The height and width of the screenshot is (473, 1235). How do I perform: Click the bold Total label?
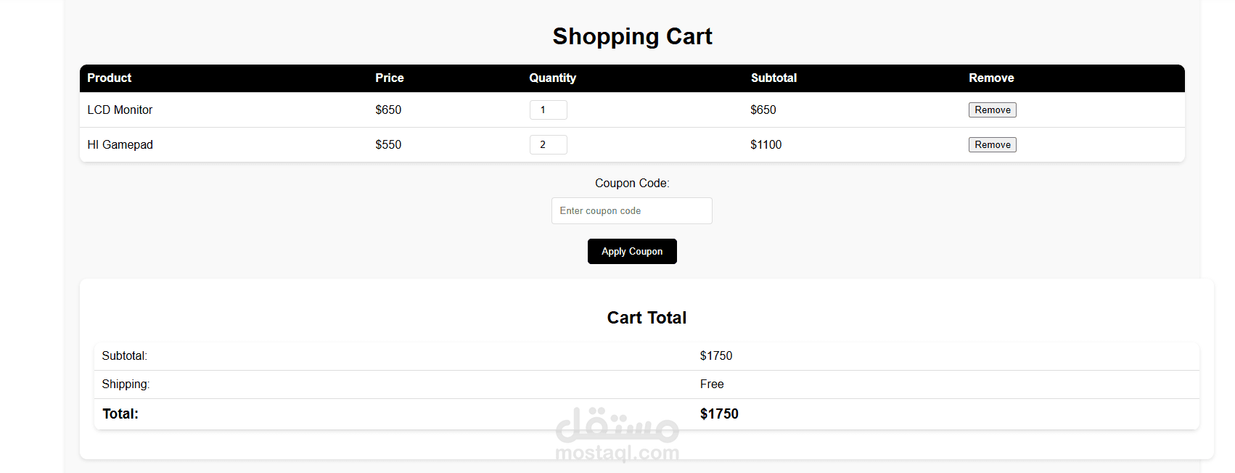[120, 414]
